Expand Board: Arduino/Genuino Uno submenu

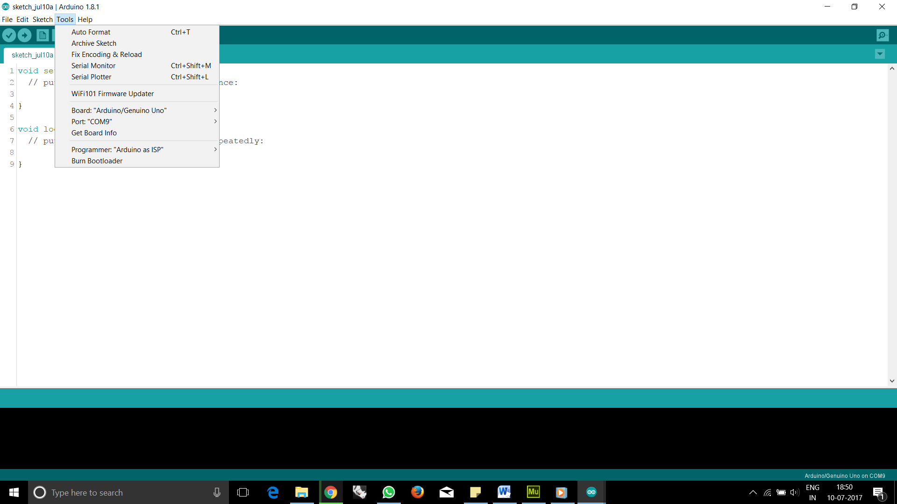137,111
